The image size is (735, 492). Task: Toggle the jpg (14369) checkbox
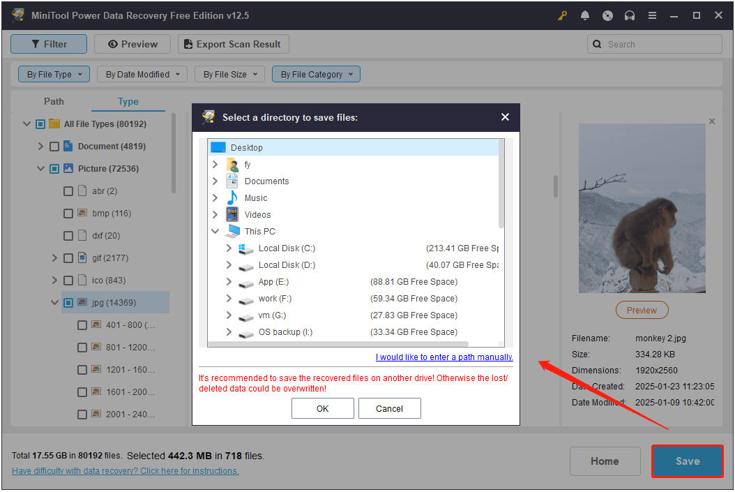coord(68,302)
